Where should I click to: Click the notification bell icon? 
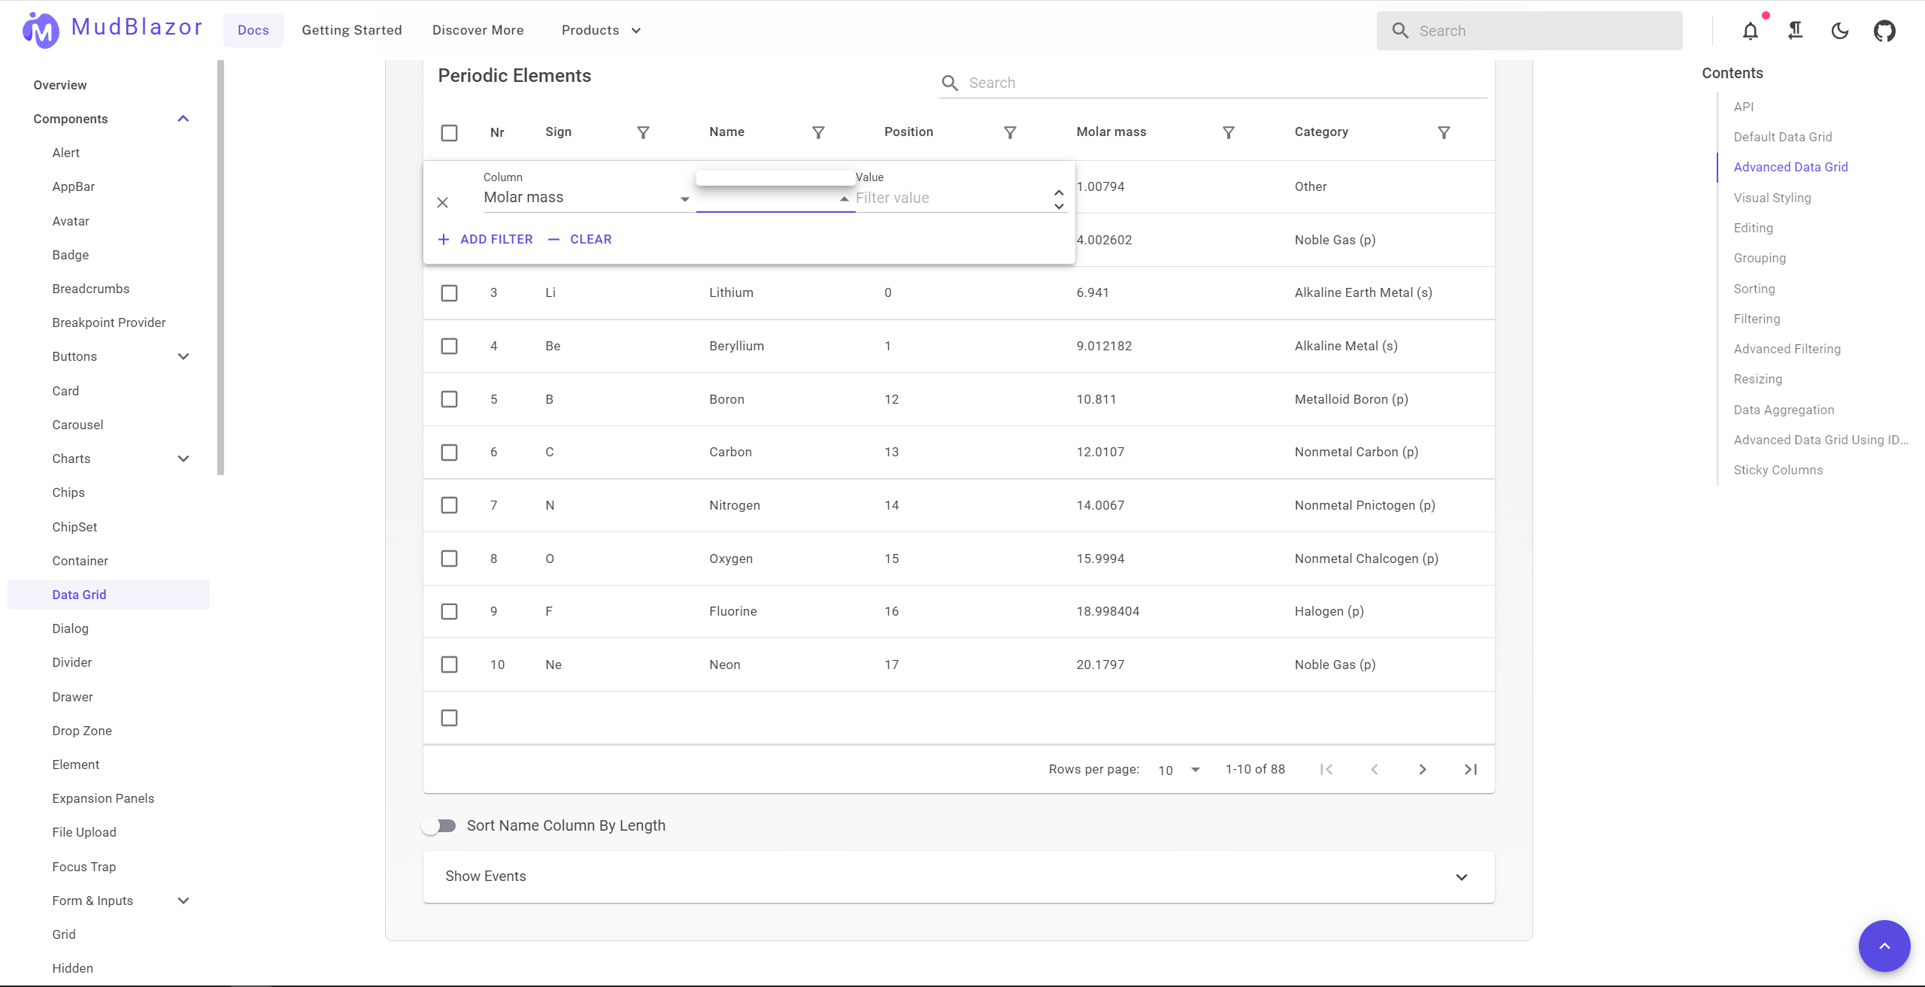[1751, 31]
